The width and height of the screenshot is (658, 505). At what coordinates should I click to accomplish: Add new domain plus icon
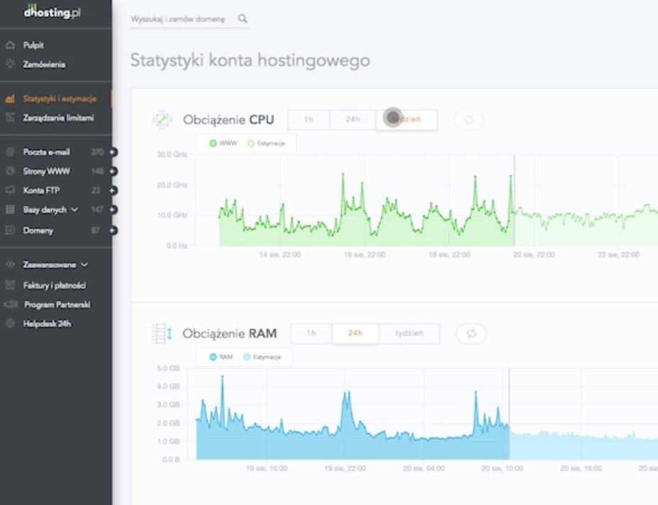tap(112, 231)
